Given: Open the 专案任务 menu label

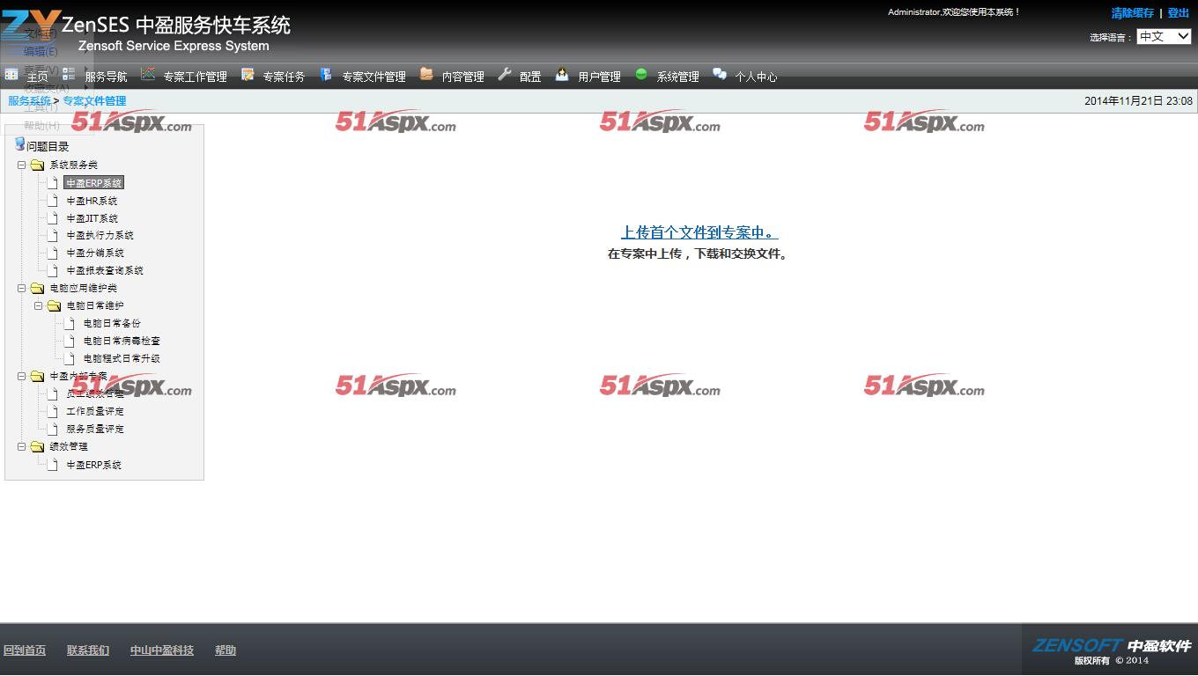Looking at the screenshot, I should (x=284, y=77).
